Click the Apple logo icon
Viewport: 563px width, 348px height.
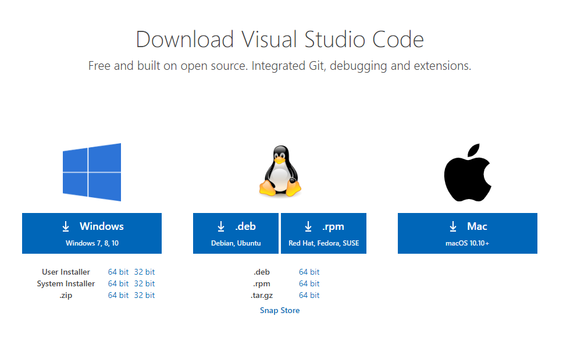[468, 172]
